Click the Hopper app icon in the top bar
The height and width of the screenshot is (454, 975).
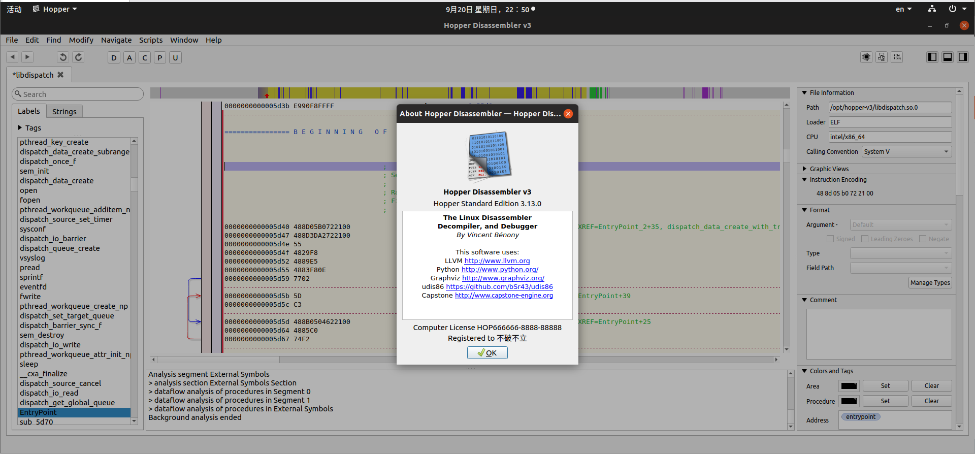[36, 9]
